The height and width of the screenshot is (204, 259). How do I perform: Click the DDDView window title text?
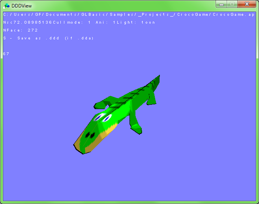(x=21, y=6)
